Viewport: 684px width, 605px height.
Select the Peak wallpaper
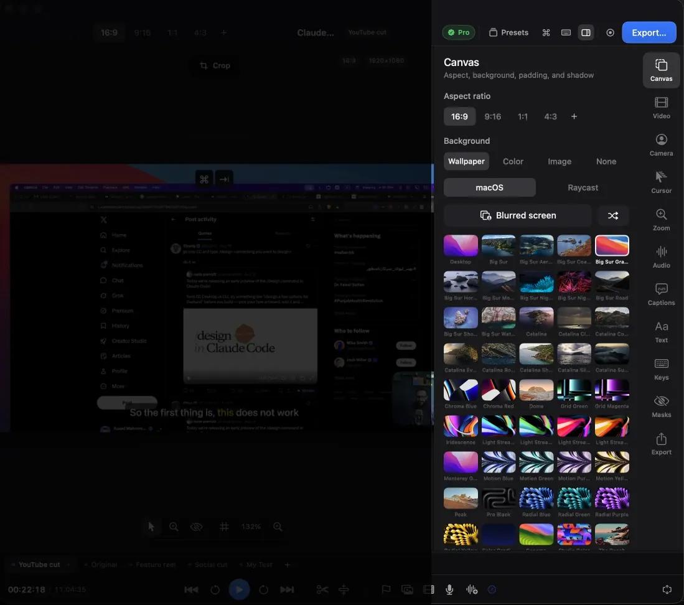pyautogui.click(x=461, y=499)
